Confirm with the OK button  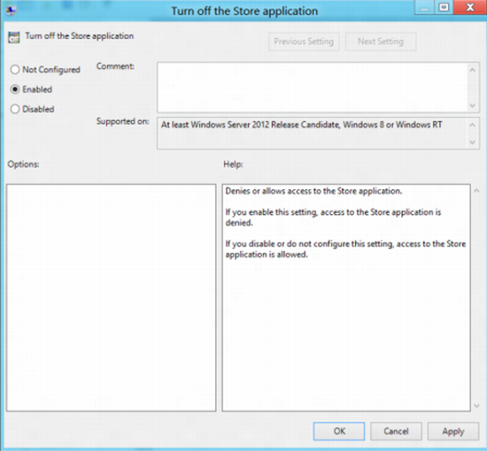339,432
